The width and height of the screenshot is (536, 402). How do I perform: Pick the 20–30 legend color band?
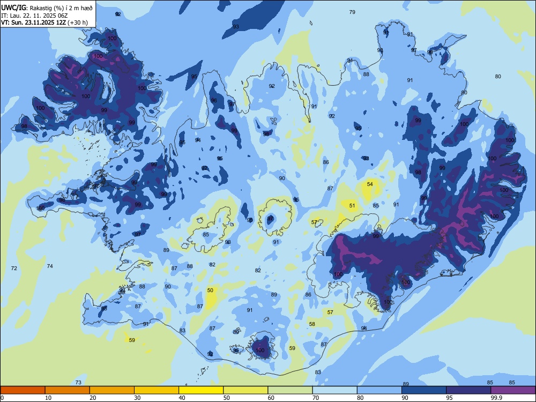coord(112,390)
